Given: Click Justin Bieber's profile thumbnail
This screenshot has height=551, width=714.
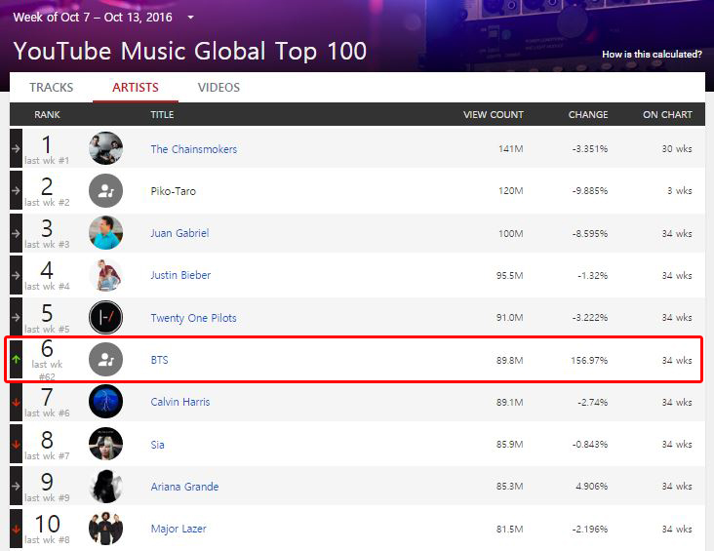Looking at the screenshot, I should coord(105,275).
